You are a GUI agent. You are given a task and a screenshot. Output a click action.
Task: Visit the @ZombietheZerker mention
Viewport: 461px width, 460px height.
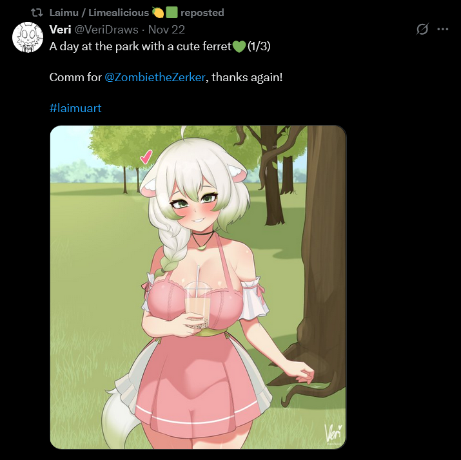[x=155, y=77]
